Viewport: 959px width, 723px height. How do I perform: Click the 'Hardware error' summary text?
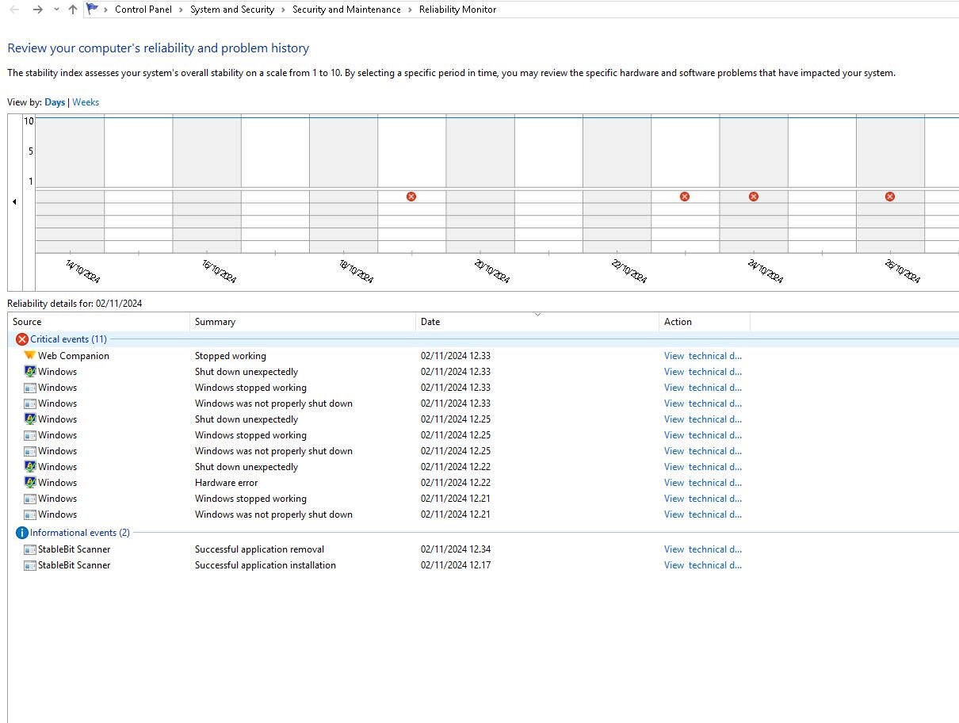pyautogui.click(x=227, y=483)
